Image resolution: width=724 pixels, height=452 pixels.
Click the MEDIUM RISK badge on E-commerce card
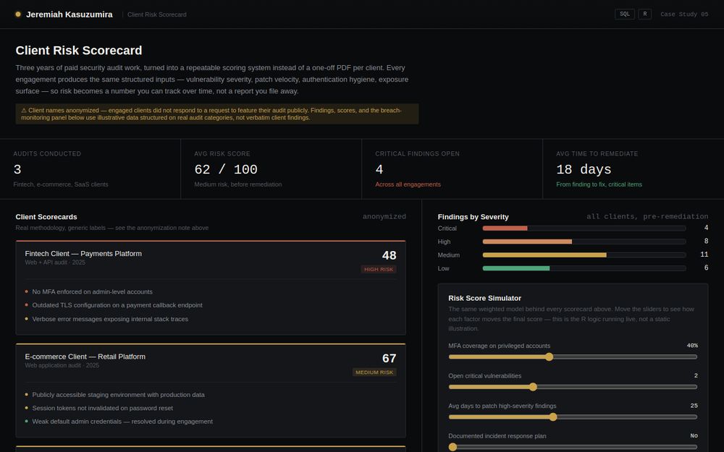tap(374, 372)
